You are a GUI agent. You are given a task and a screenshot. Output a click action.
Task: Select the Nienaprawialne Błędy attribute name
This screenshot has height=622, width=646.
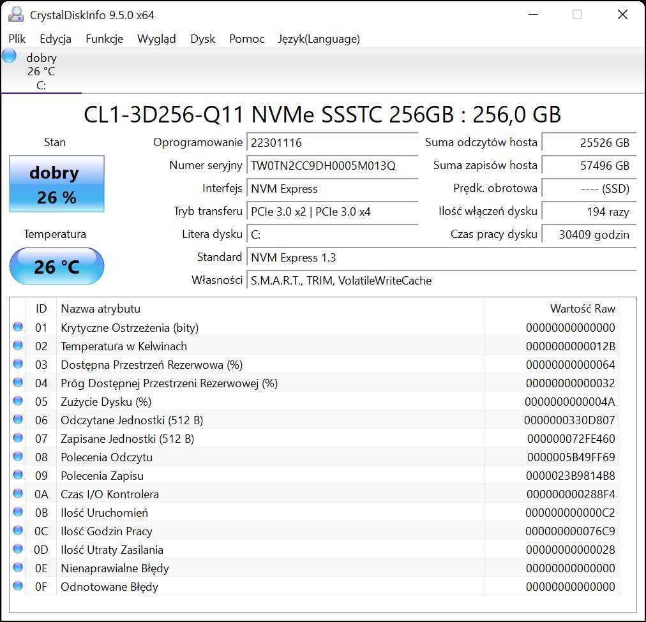[x=114, y=568]
